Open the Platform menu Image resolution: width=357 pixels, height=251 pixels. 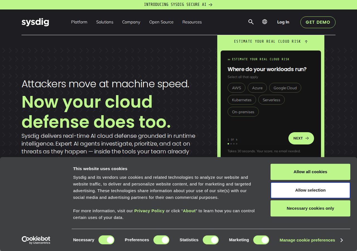pyautogui.click(x=79, y=22)
